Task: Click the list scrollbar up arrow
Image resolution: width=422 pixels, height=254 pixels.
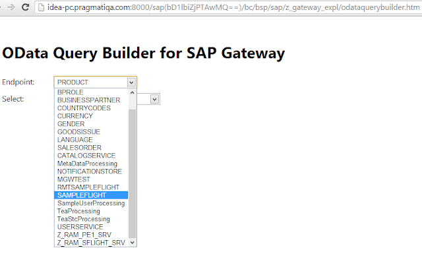Action: [132, 92]
